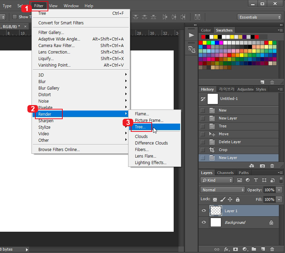The width and height of the screenshot is (285, 253).
Task: Open the Opacity slider arrow
Action: tap(279, 190)
